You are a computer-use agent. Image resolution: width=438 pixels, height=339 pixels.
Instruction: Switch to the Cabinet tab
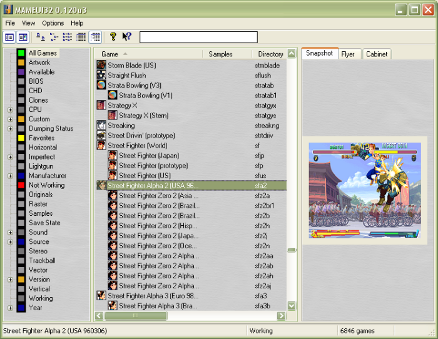[377, 54]
